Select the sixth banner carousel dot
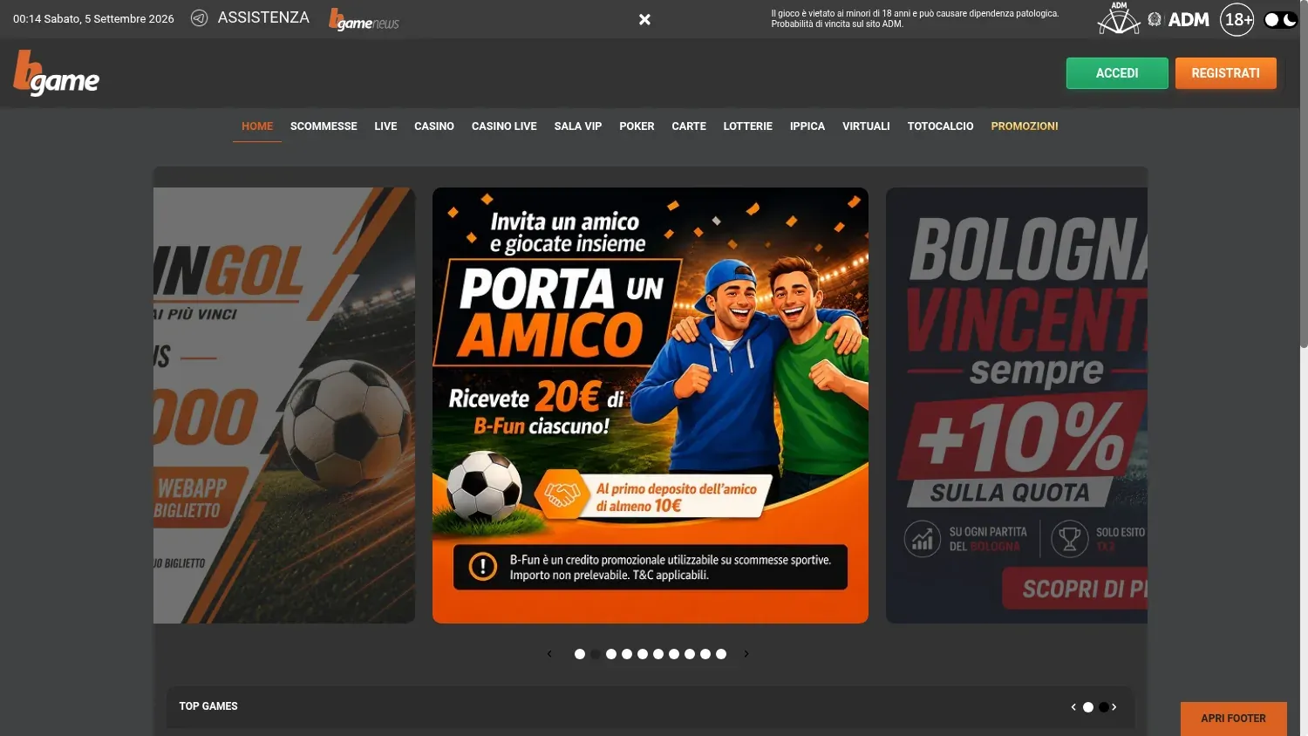This screenshot has width=1308, height=736. (x=658, y=654)
